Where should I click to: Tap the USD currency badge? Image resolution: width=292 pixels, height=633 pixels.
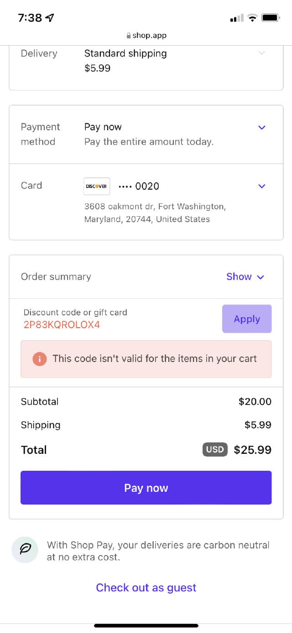coord(214,450)
